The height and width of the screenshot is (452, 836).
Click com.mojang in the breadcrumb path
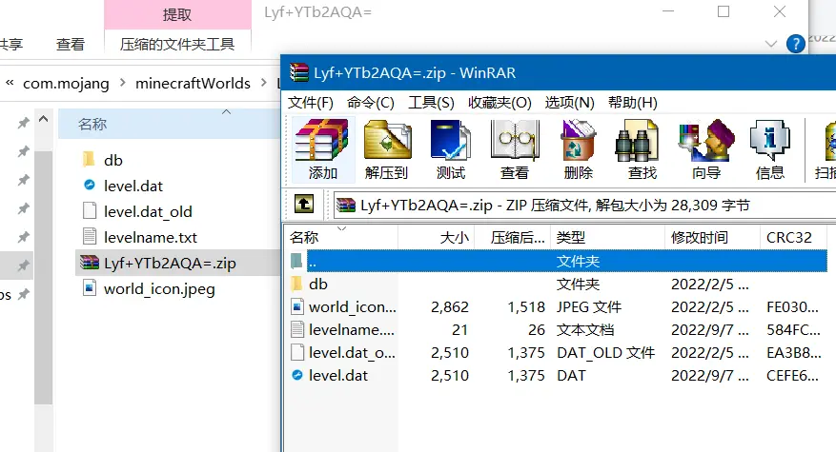coord(66,83)
